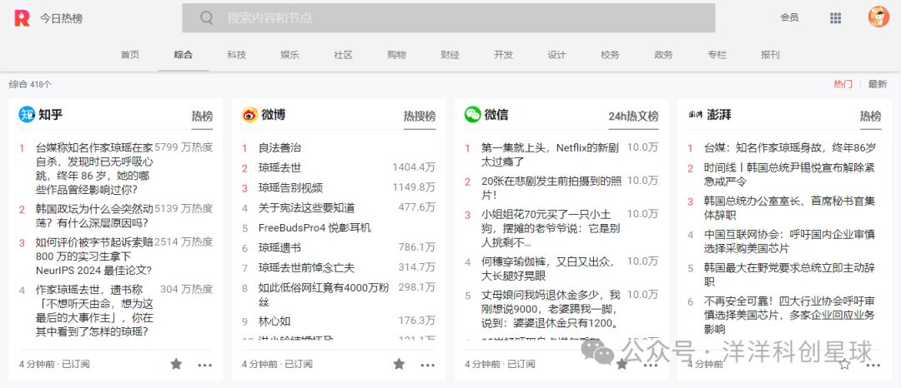Open more options on 微博 card
The height and width of the screenshot is (388, 901).
click(x=427, y=365)
